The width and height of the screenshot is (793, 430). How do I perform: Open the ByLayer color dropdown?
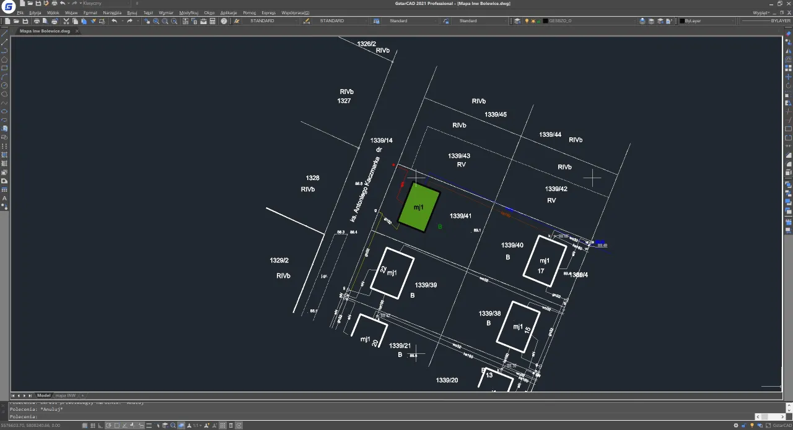[732, 21]
